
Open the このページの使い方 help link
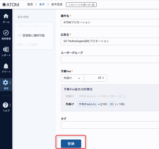click(x=81, y=5)
